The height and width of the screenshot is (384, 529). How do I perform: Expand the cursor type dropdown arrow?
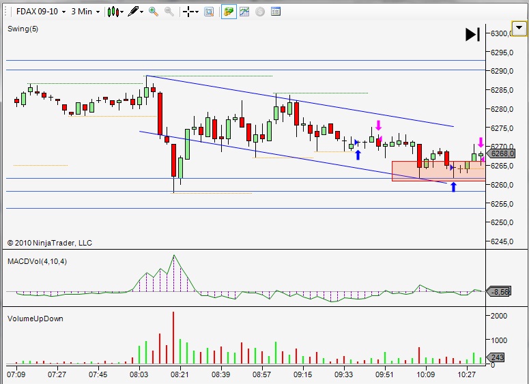[x=197, y=12]
